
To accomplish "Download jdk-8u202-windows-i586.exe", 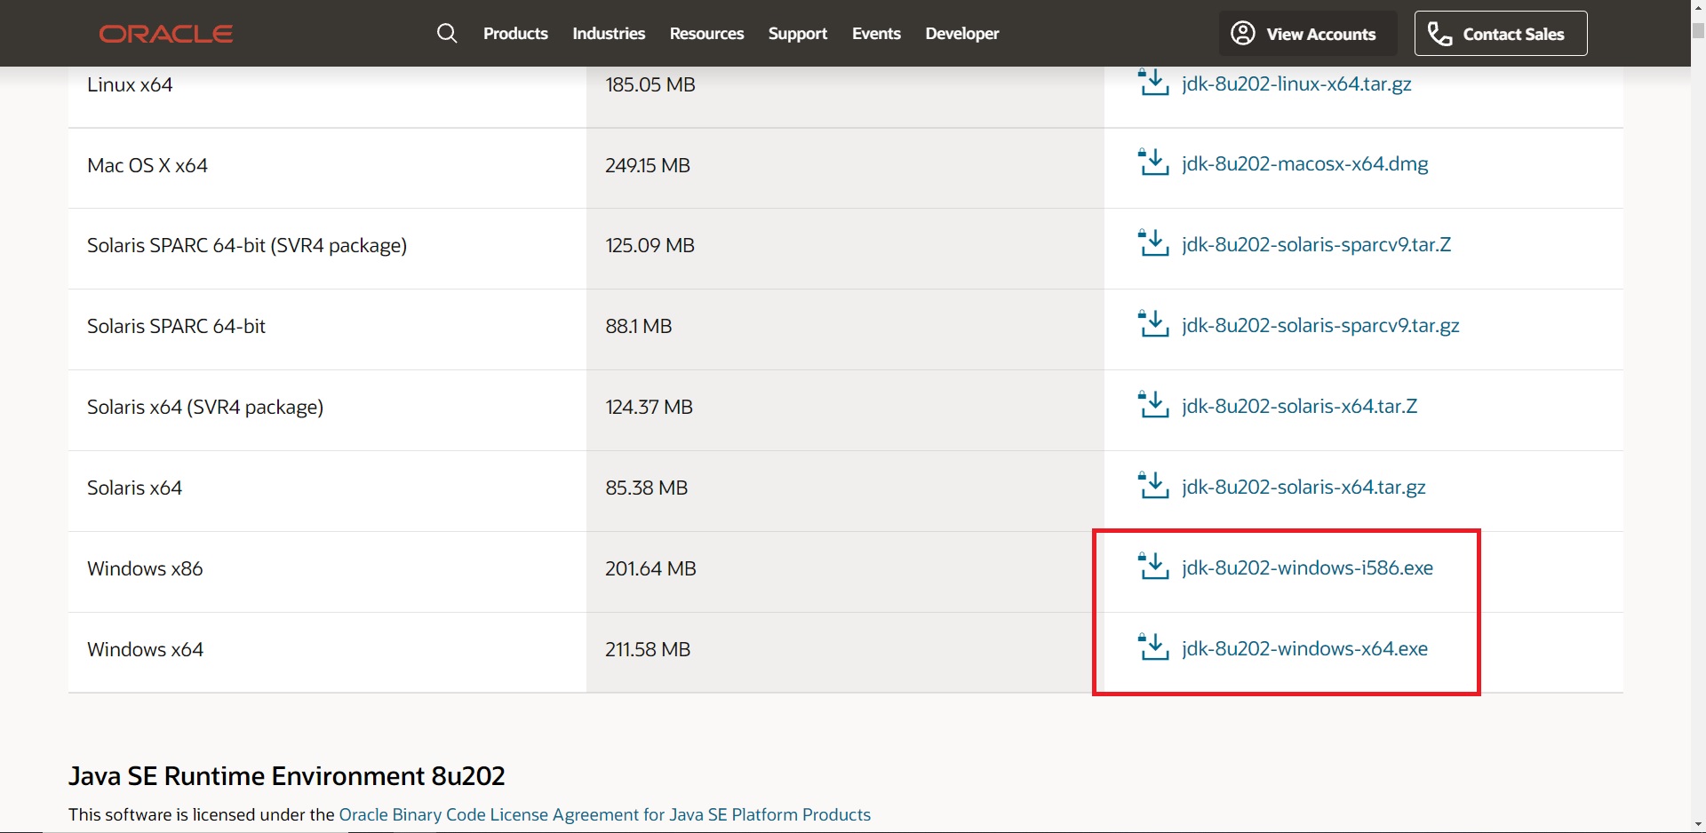I will [x=1307, y=568].
